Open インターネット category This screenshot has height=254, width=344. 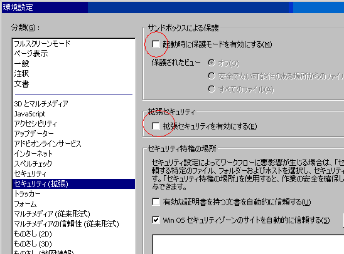click(73, 154)
